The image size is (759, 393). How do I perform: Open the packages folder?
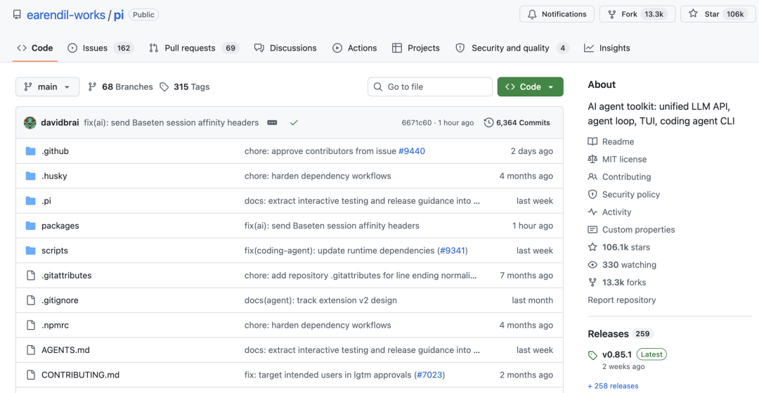pos(60,226)
